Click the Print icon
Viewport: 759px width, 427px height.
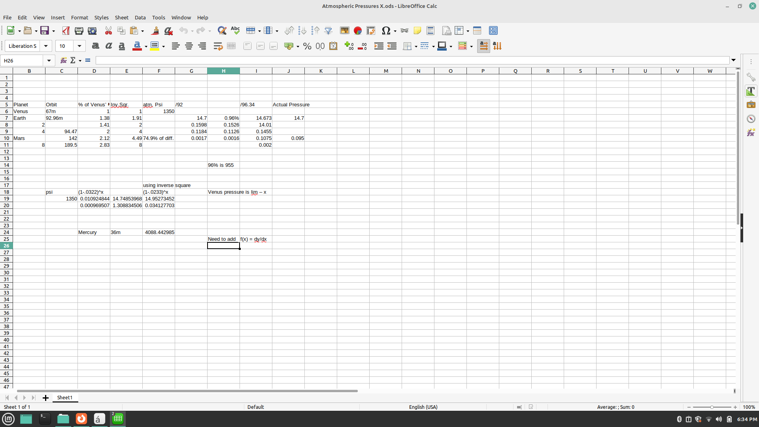pos(79,30)
